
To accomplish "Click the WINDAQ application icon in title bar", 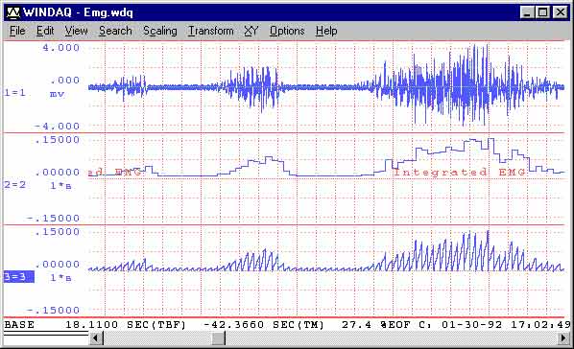I will point(12,12).
